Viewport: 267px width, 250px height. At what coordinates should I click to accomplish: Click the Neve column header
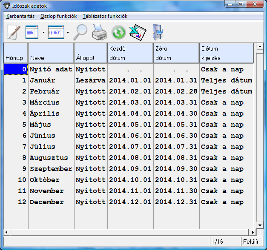[x=51, y=53]
